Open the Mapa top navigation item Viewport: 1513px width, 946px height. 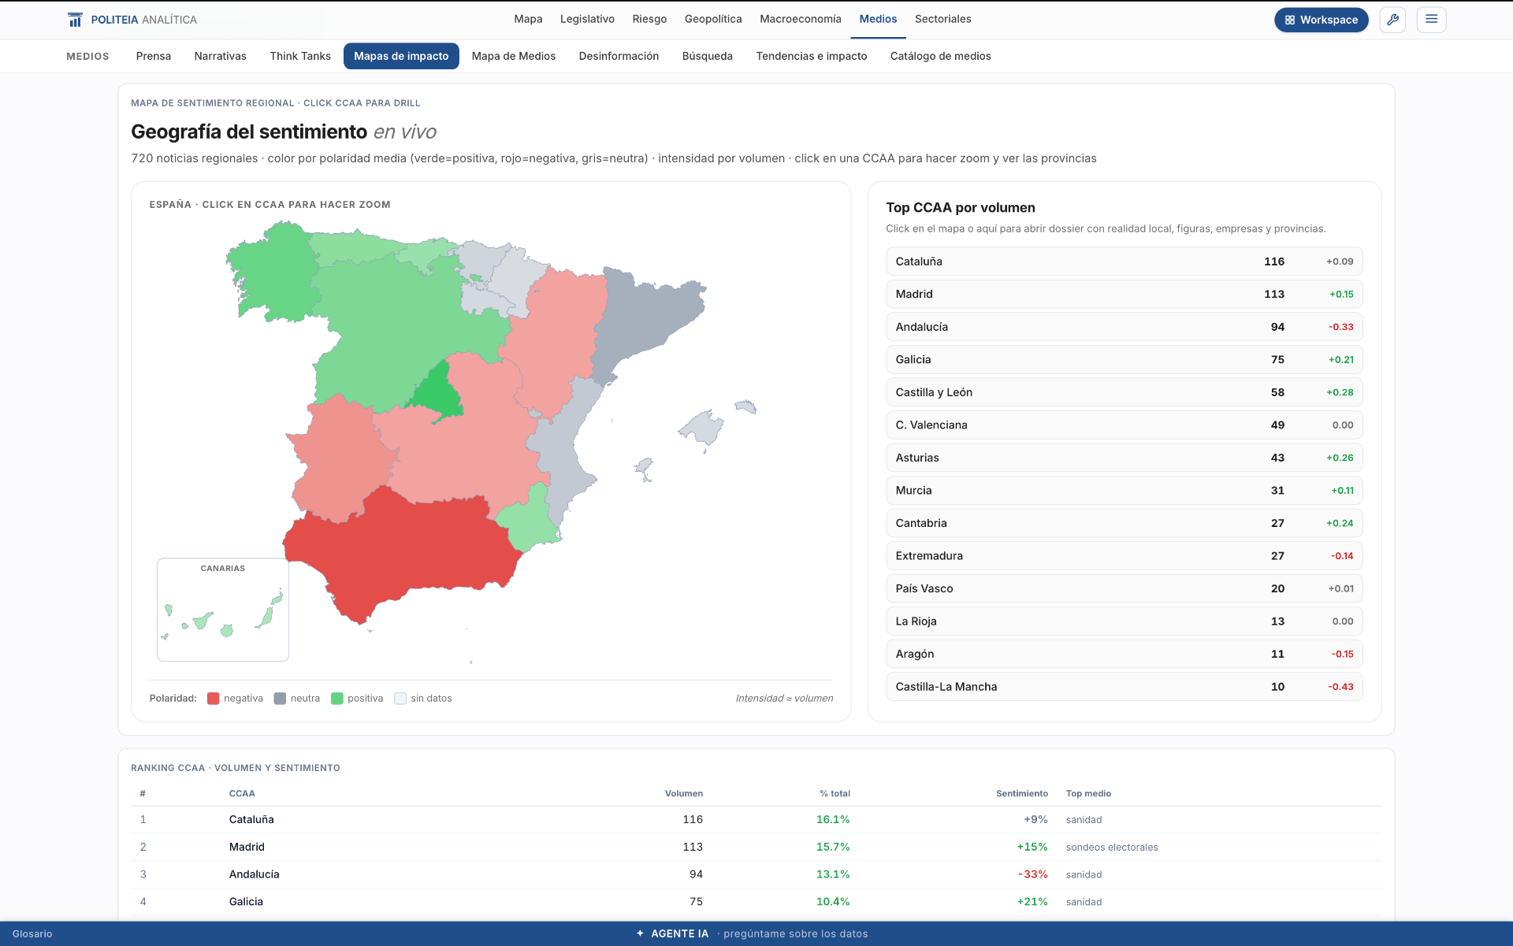[x=528, y=19]
